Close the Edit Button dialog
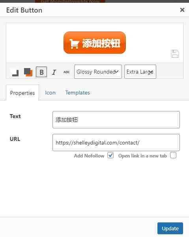Screen dimensions: 189x237 (182, 10)
